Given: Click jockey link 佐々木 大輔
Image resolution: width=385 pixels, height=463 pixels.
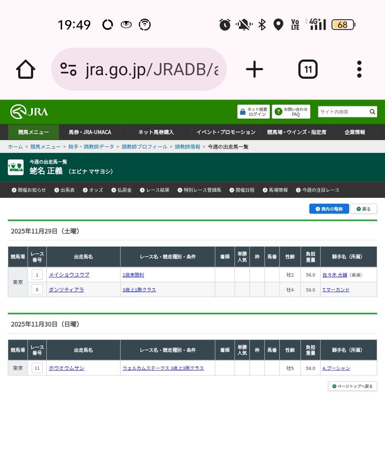Looking at the screenshot, I should pyautogui.click(x=334, y=275).
